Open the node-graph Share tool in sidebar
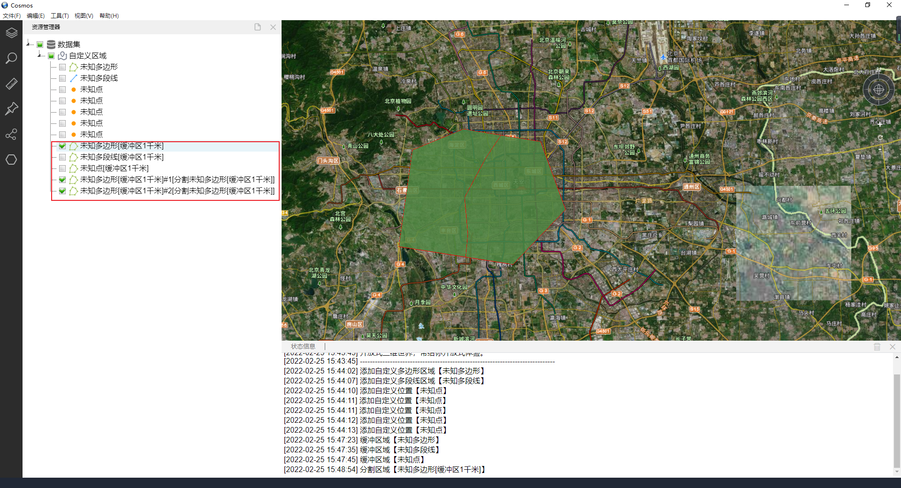 click(x=11, y=135)
